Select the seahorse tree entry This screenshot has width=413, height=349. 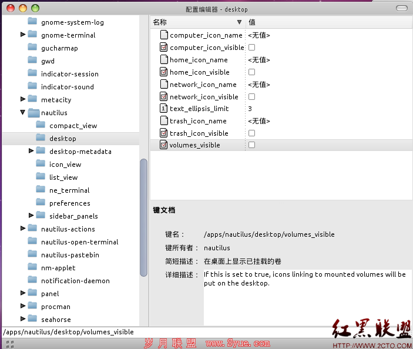point(56,320)
